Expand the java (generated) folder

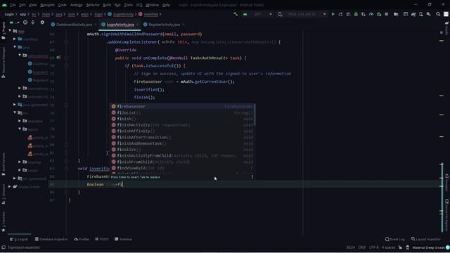click(15, 105)
